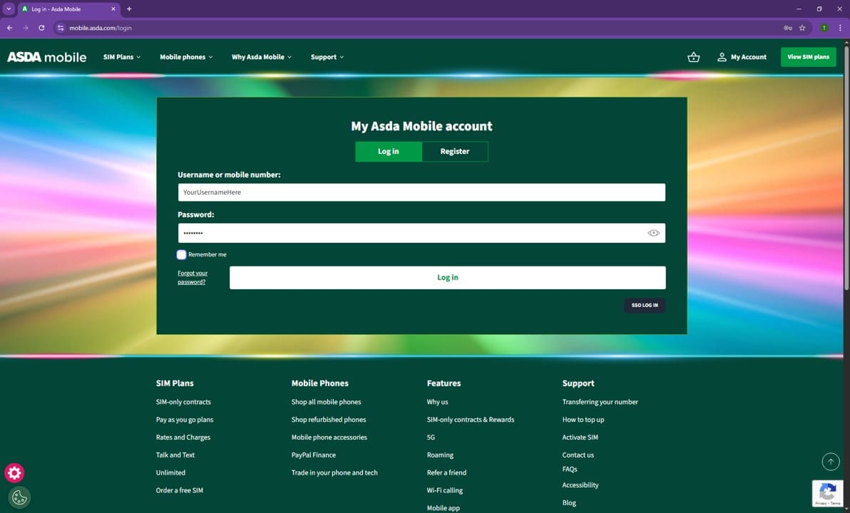Open Order a free SIM link
850x513 pixels.
180,490
